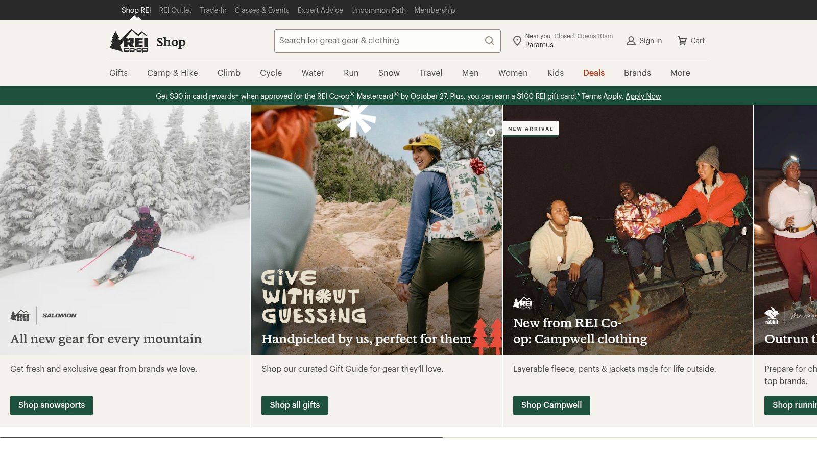The width and height of the screenshot is (817, 459).
Task: Open the Travel category menu
Action: click(431, 73)
